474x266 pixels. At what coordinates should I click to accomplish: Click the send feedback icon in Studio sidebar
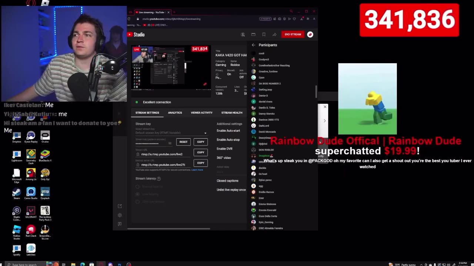point(120,224)
